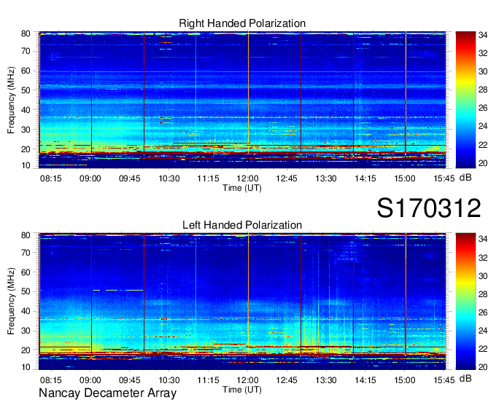Click "32" on Left Handed colorbar scale
The height and width of the screenshot is (402, 496).
pyautogui.click(x=483, y=258)
